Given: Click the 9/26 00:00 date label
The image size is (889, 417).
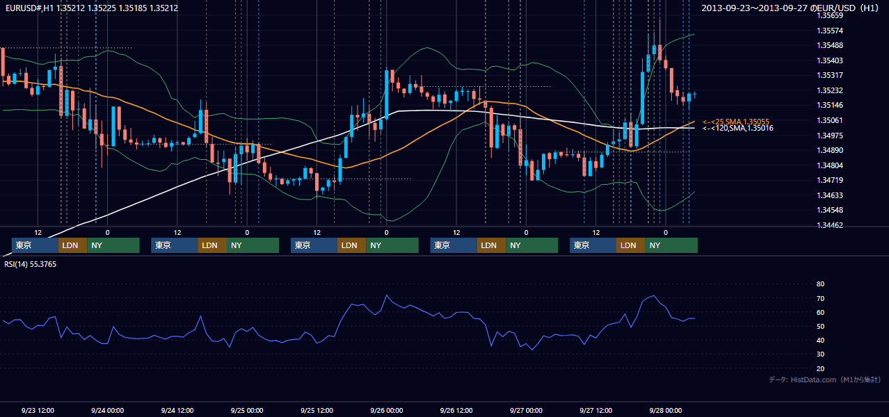Looking at the screenshot, I should click(386, 410).
